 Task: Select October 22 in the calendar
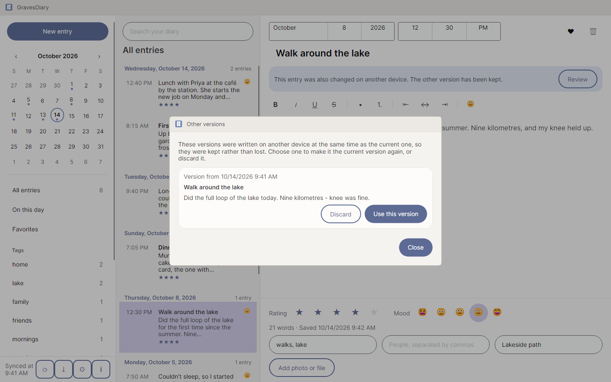(x=72, y=131)
